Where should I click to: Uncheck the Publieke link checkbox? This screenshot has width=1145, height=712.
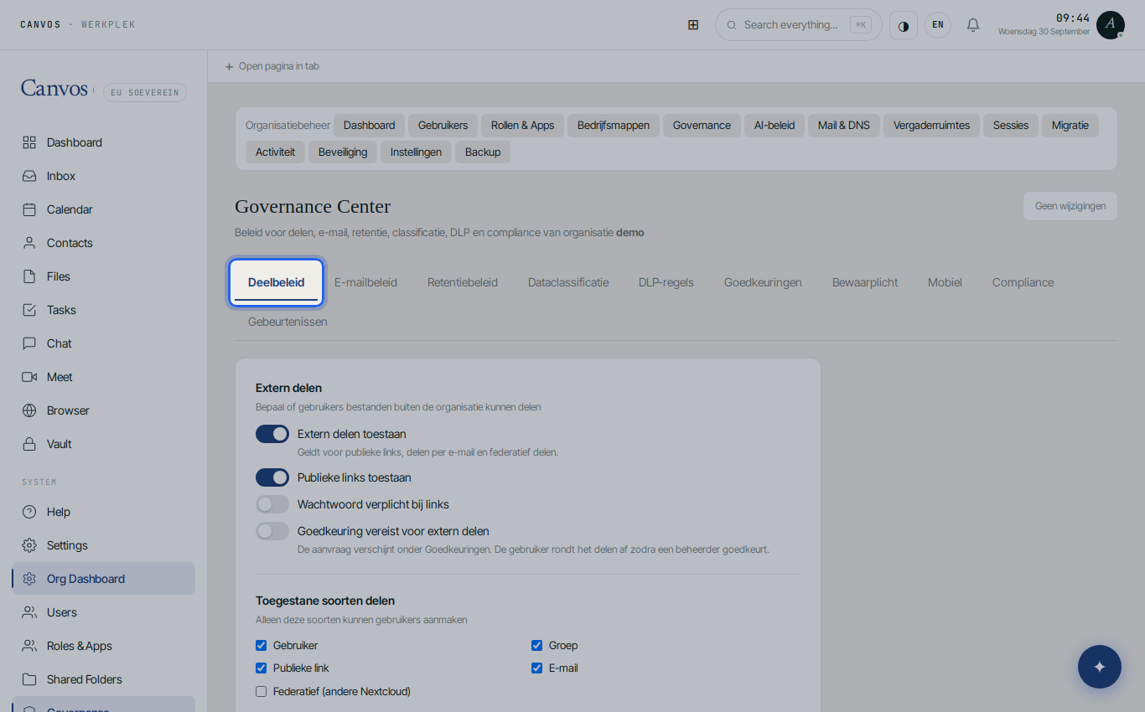point(262,668)
